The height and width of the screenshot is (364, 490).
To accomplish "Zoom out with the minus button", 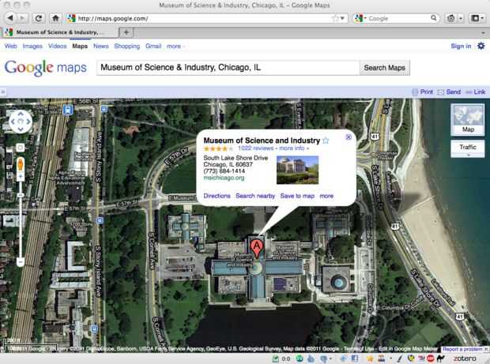I will click(x=21, y=261).
